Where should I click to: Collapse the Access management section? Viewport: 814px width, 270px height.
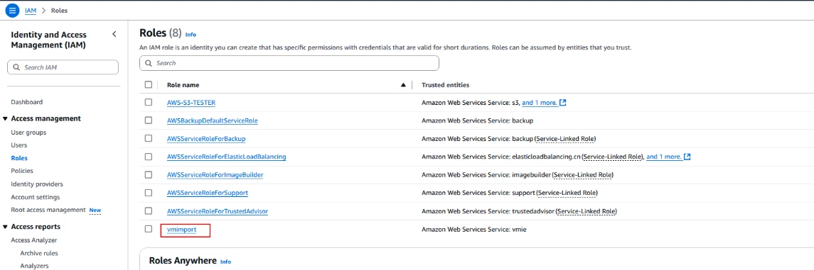5,118
